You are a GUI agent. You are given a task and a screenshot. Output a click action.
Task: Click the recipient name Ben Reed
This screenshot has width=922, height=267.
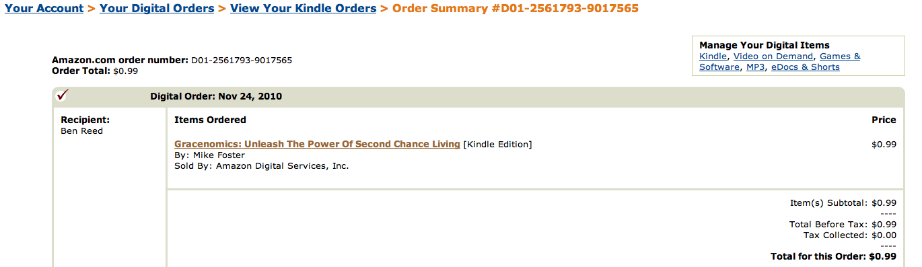click(81, 131)
